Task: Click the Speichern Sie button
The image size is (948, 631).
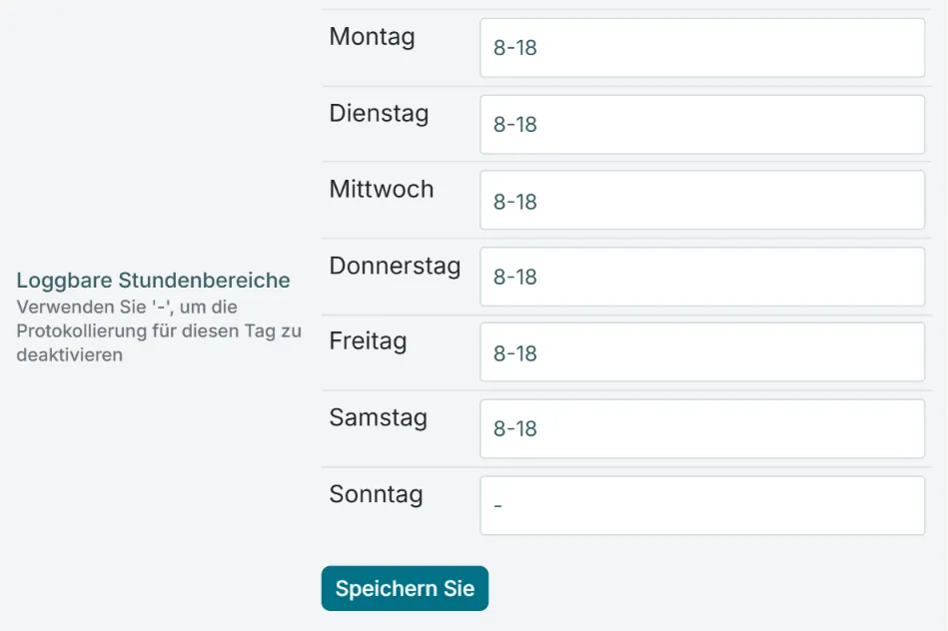Action: coord(405,588)
